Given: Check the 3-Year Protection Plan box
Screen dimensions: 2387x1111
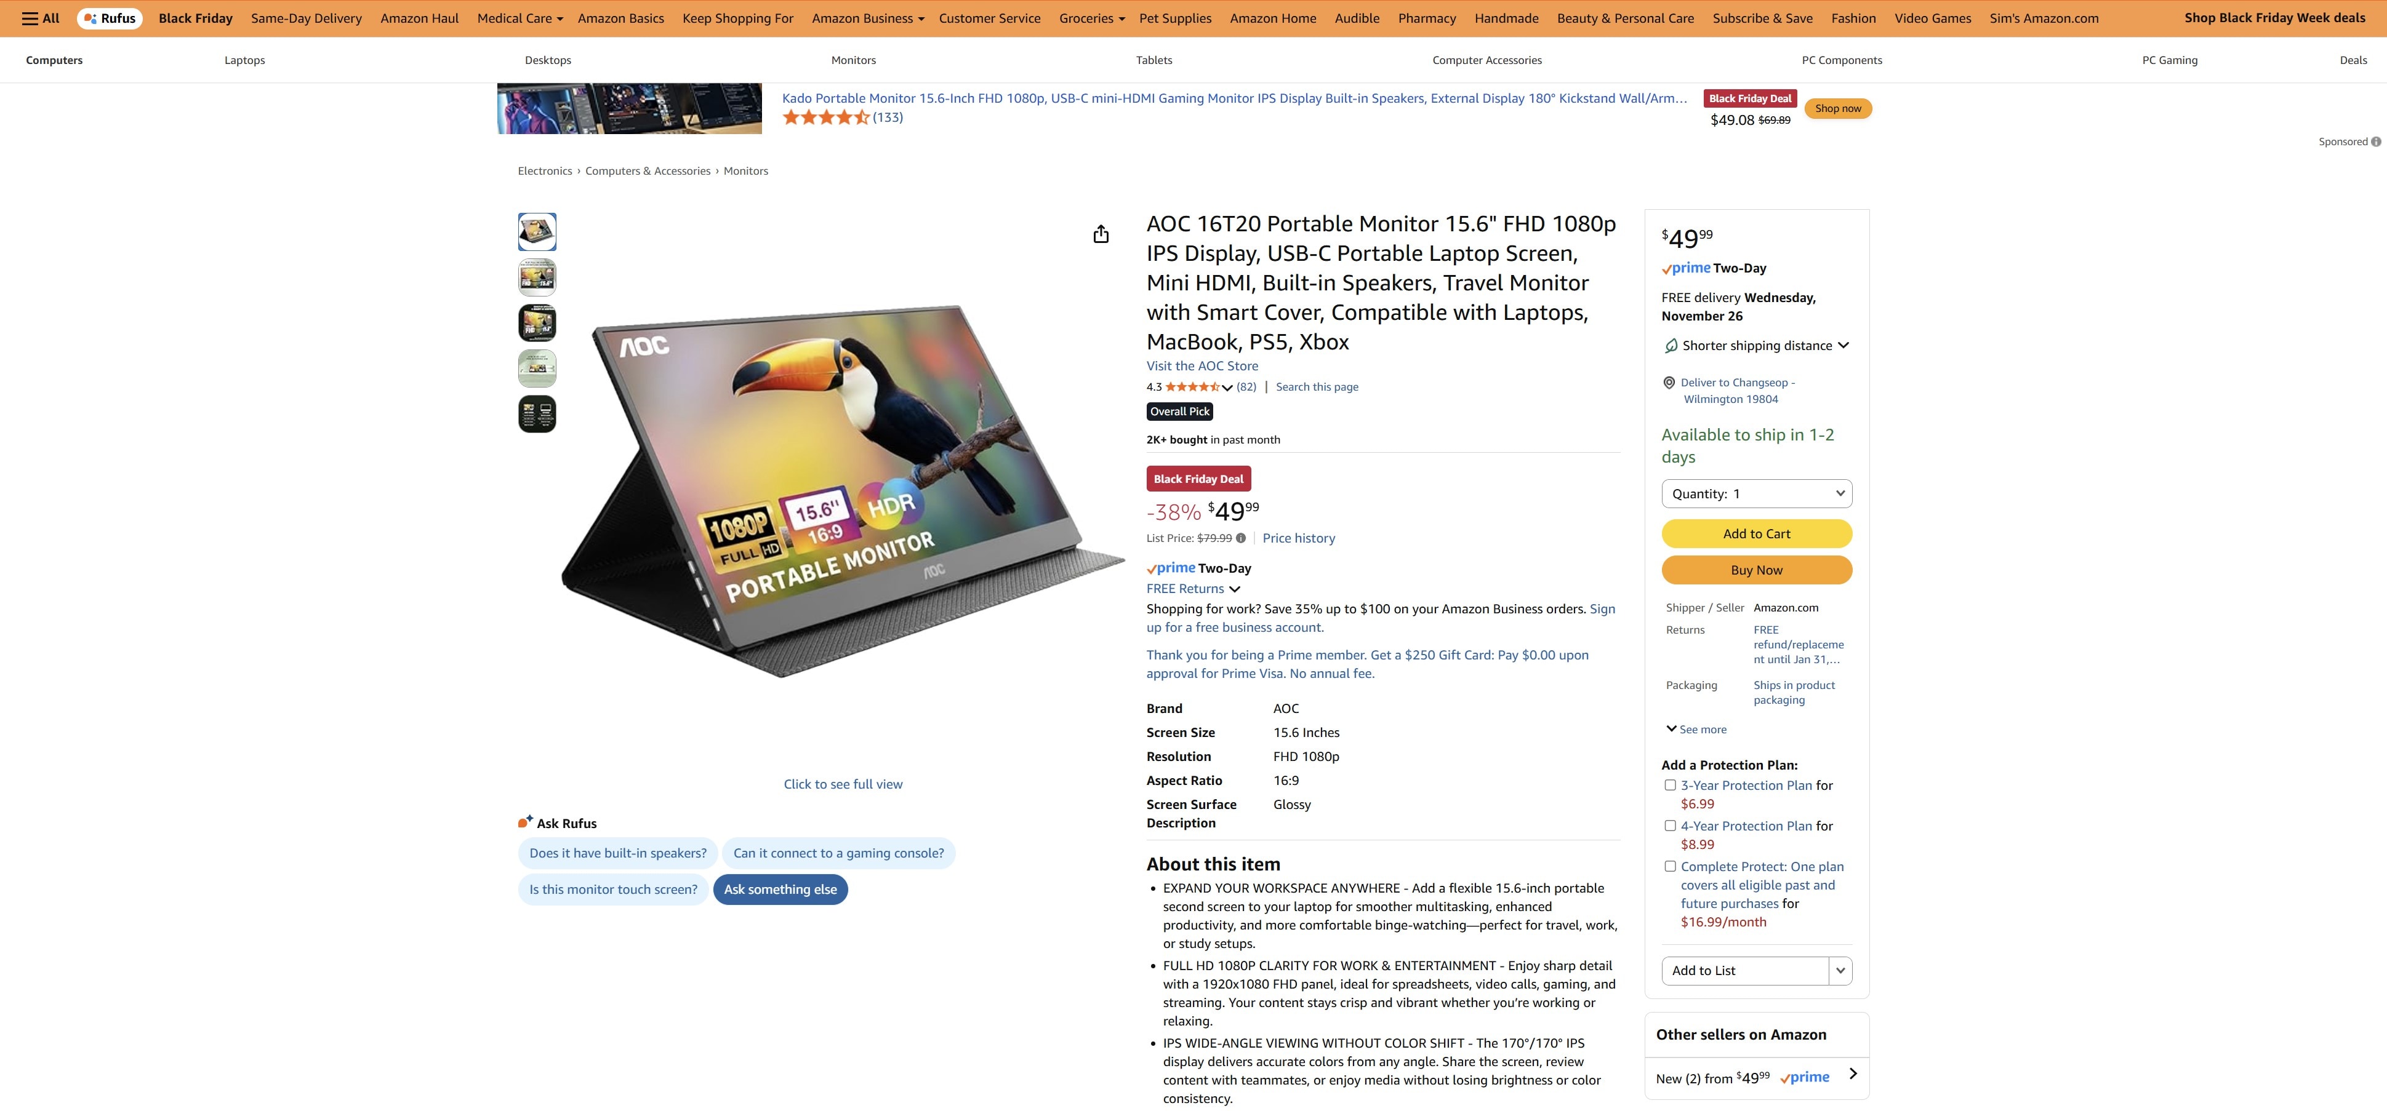Looking at the screenshot, I should click(x=1670, y=785).
